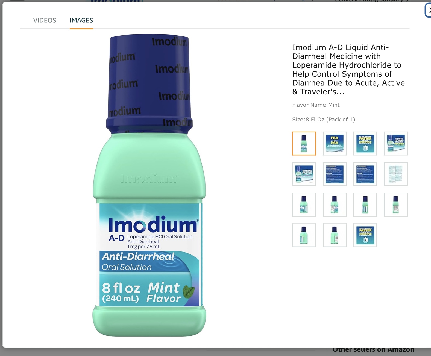Open the FSA HSA eligible thumbnail

point(335,143)
